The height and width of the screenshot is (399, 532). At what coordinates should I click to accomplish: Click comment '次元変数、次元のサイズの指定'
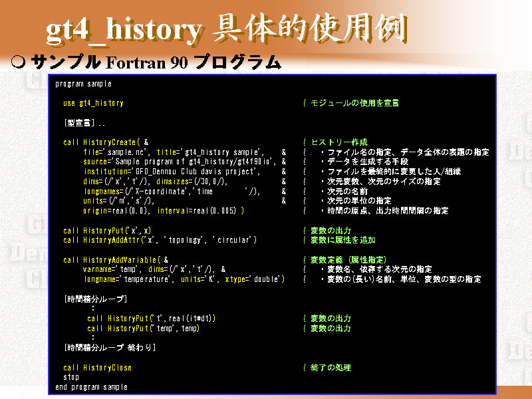point(384,182)
